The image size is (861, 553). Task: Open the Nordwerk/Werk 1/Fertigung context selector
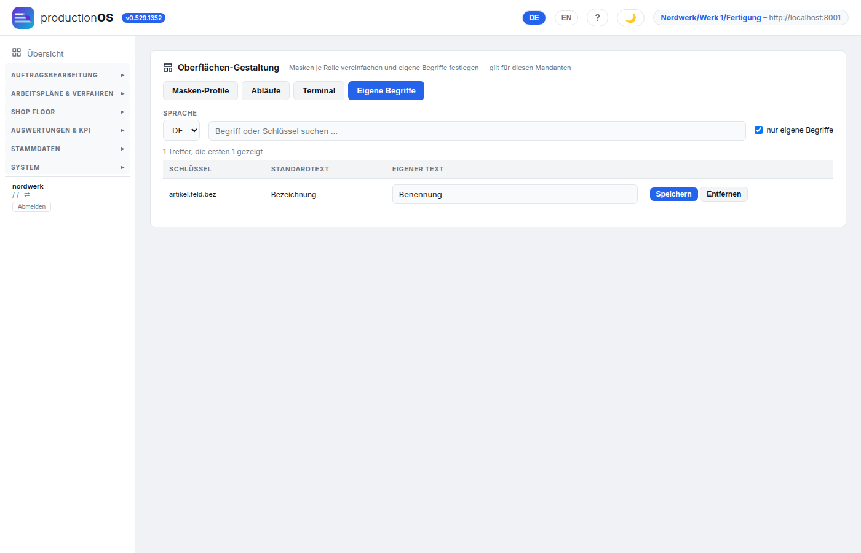(750, 18)
